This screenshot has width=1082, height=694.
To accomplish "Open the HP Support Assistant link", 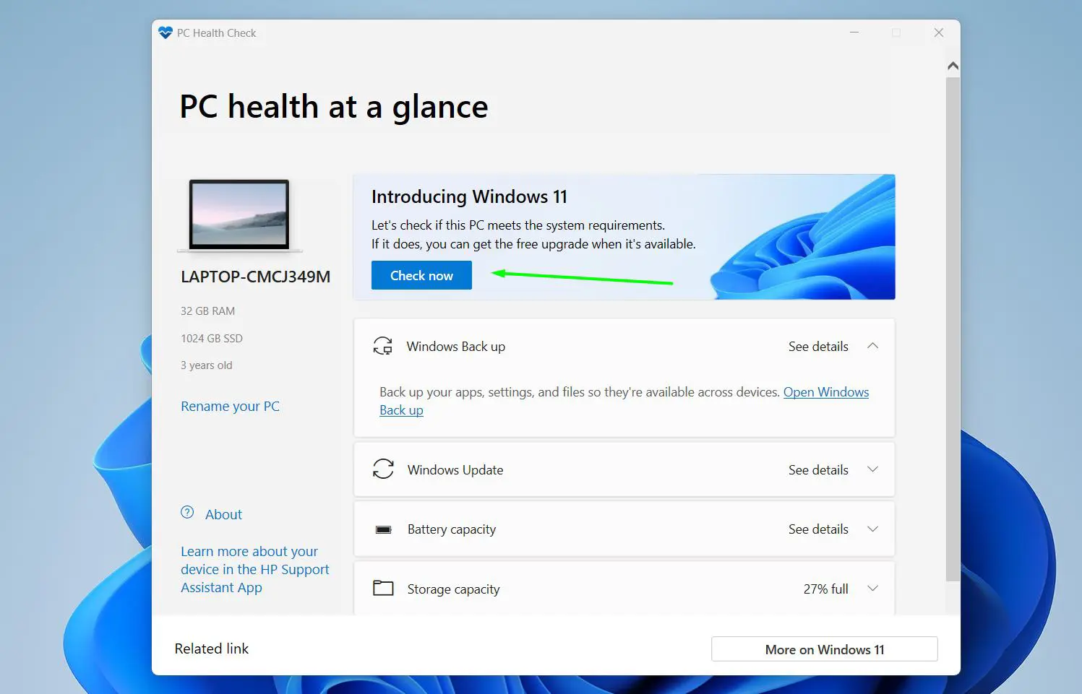I will (254, 569).
